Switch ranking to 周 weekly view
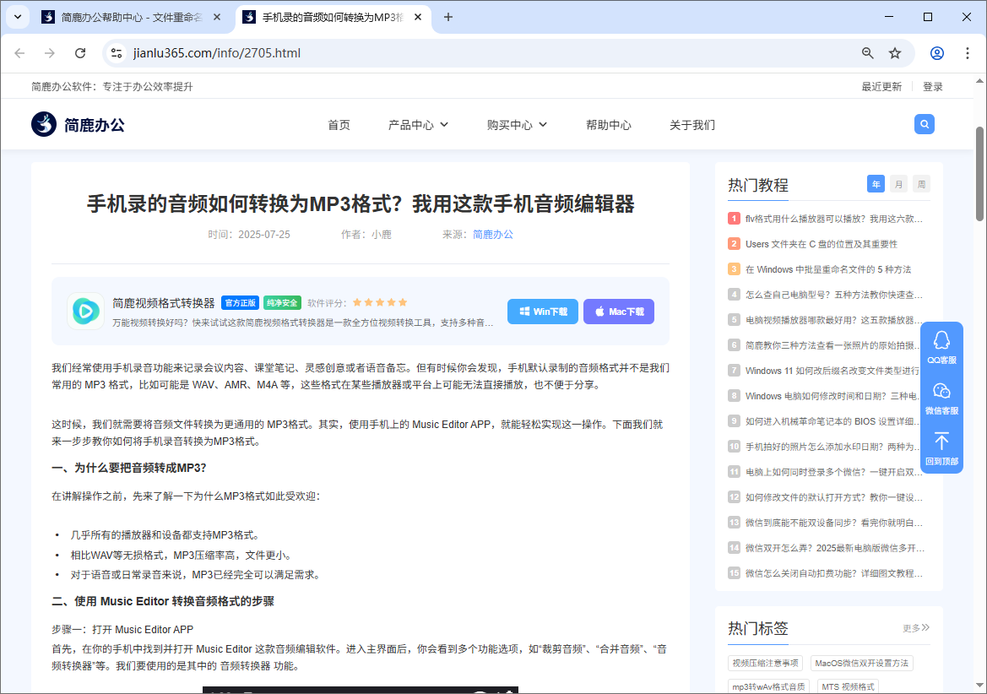The width and height of the screenshot is (987, 694). (921, 183)
